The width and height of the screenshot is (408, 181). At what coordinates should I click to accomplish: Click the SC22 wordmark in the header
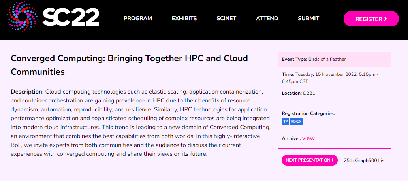pyautogui.click(x=71, y=17)
